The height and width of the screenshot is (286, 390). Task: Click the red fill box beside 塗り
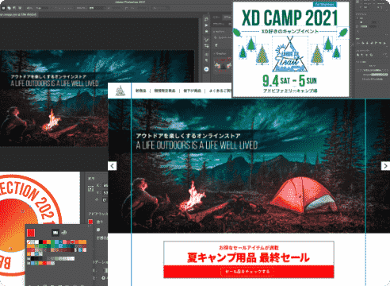[90, 222]
